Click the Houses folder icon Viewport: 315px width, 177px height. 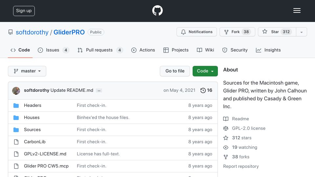coord(16,118)
